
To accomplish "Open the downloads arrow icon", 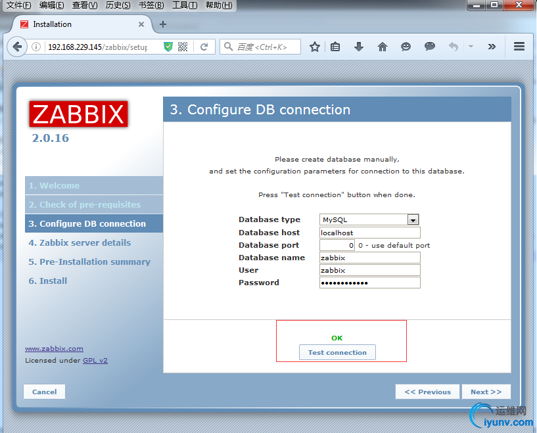I will (x=359, y=47).
